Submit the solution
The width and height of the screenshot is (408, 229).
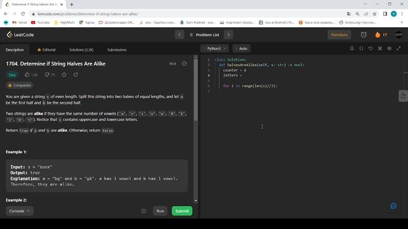click(x=182, y=211)
